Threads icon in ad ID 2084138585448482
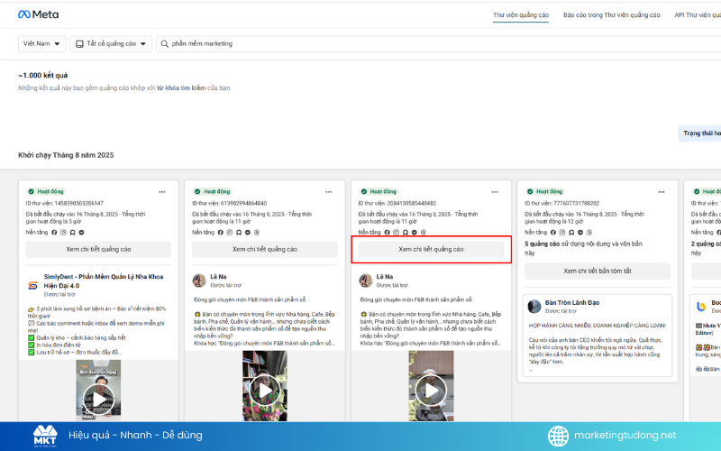The image size is (721, 451). (423, 233)
